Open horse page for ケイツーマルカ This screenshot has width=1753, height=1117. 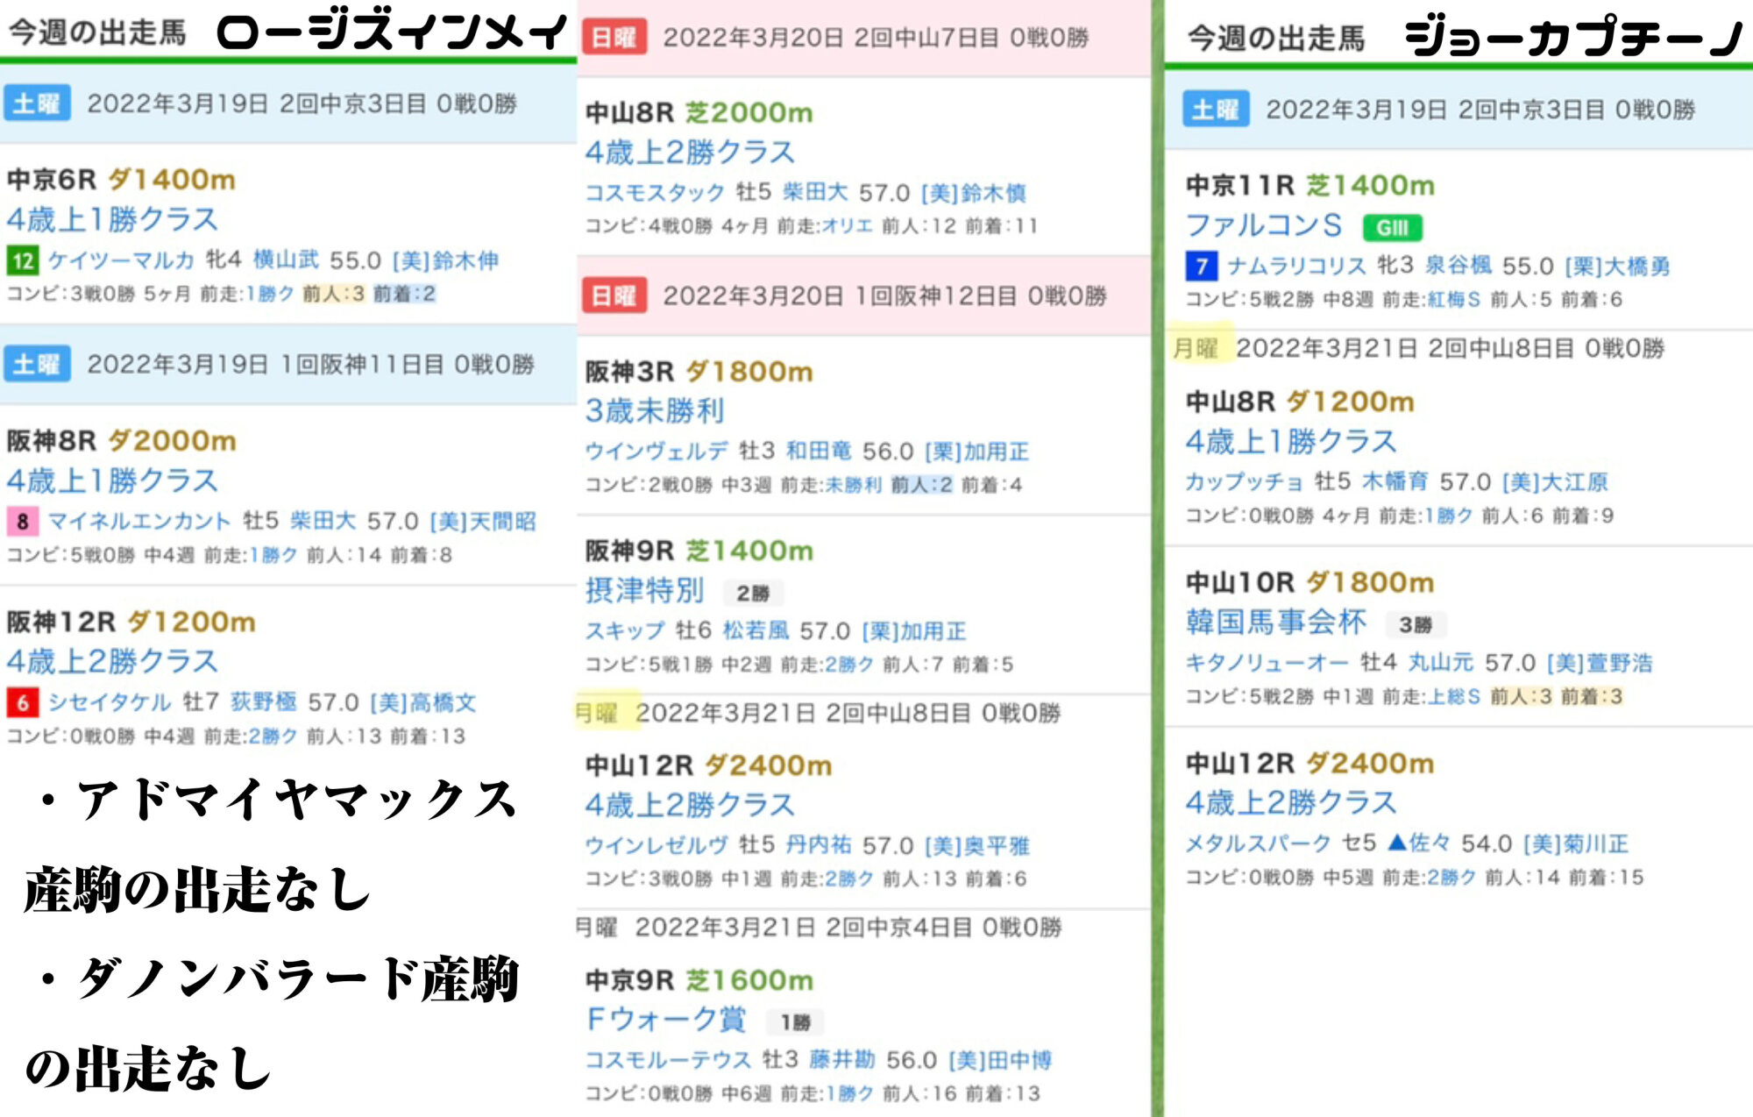tap(121, 260)
